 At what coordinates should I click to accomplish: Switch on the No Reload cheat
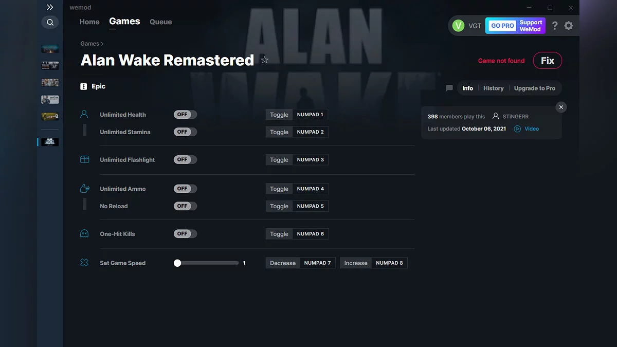coord(185,206)
